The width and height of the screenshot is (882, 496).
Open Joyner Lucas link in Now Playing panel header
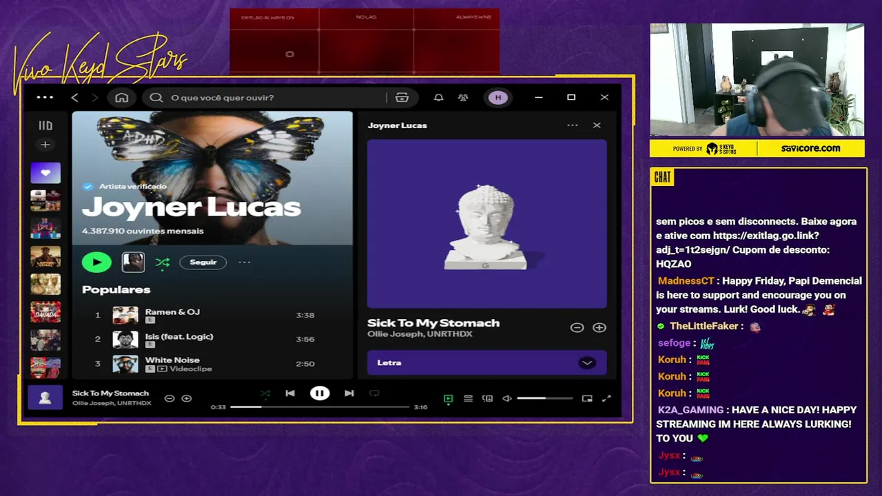pos(397,125)
